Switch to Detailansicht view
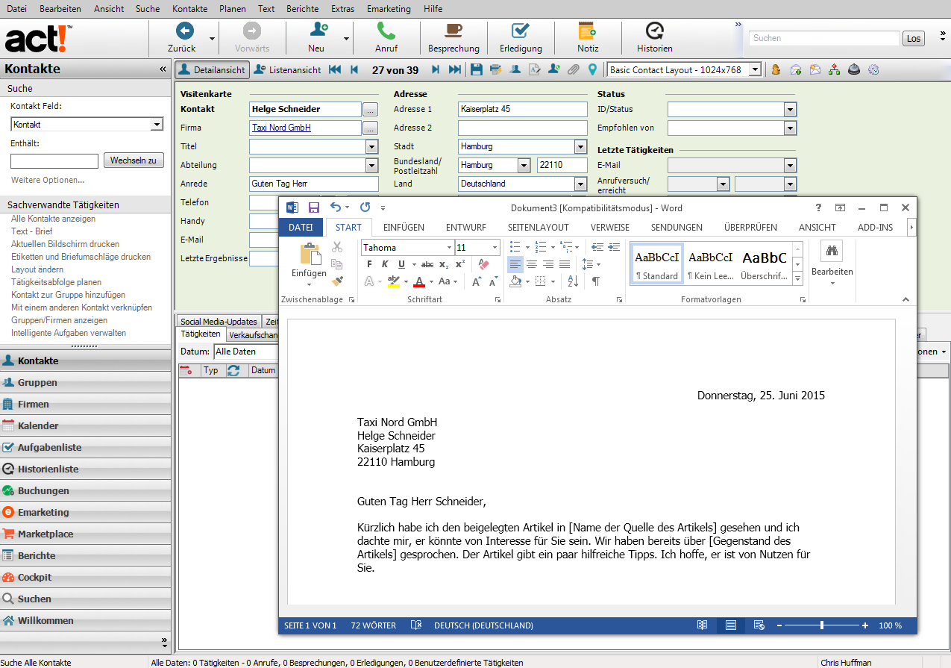The width and height of the screenshot is (951, 668). tap(211, 69)
